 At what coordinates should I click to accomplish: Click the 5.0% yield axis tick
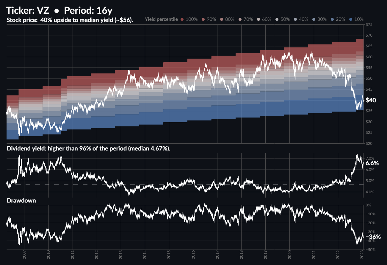coord(370,181)
